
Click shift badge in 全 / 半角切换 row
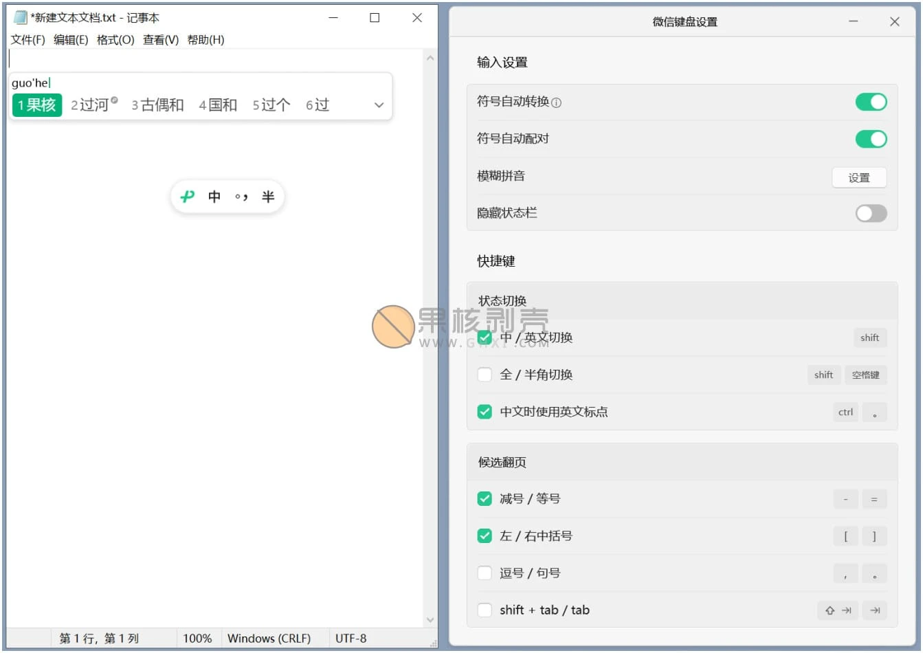pos(823,375)
